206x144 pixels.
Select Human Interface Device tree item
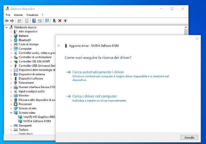coord(37,87)
